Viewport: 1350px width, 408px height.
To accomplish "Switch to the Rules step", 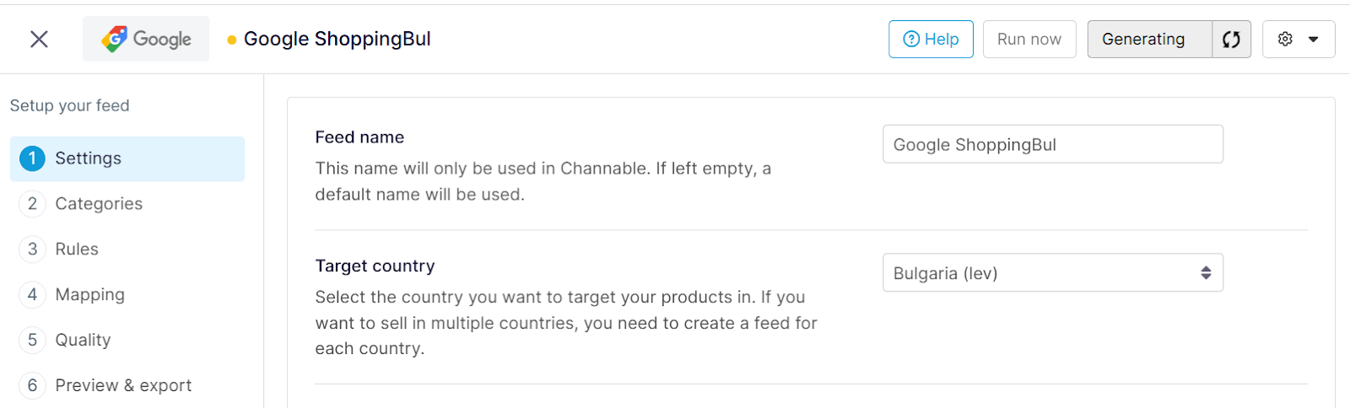I will point(77,250).
